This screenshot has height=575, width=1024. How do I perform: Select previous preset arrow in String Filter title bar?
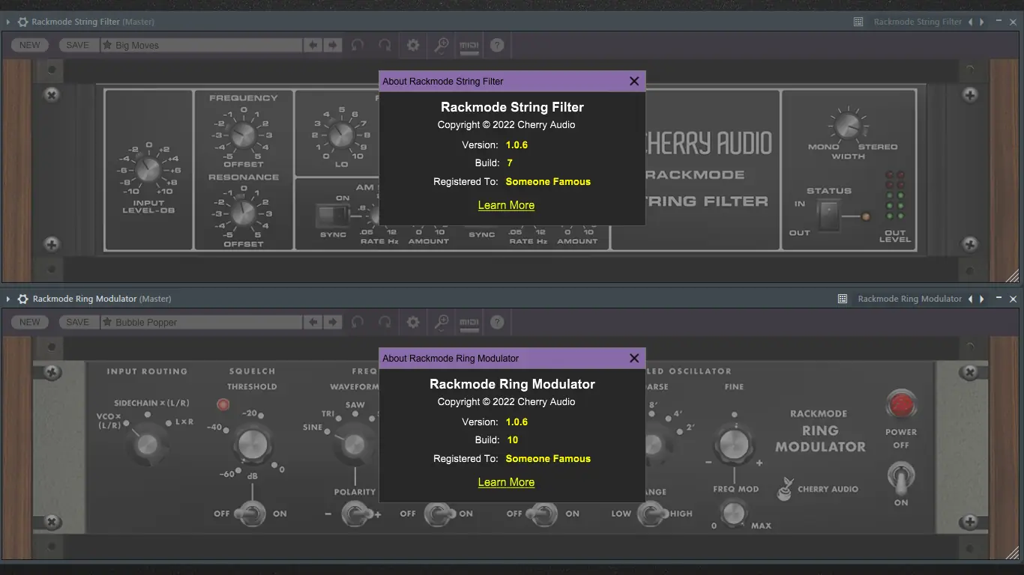point(971,22)
